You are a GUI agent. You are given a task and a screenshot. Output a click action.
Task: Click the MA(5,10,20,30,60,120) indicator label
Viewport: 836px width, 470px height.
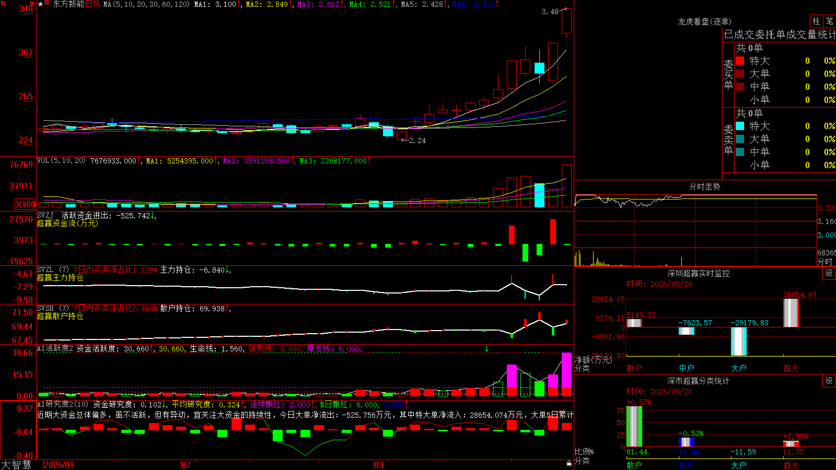pyautogui.click(x=146, y=4)
